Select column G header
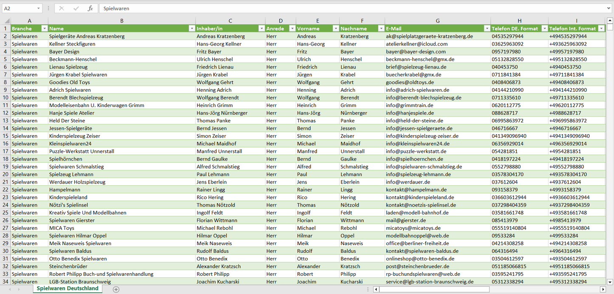The image size is (614, 294). pos(438,21)
